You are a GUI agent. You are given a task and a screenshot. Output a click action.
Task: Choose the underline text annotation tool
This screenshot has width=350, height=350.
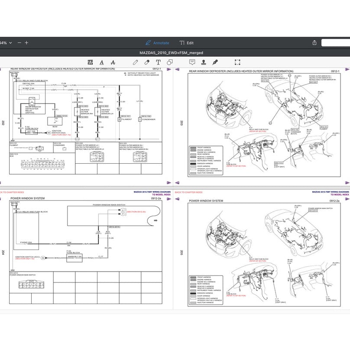click(x=101, y=62)
